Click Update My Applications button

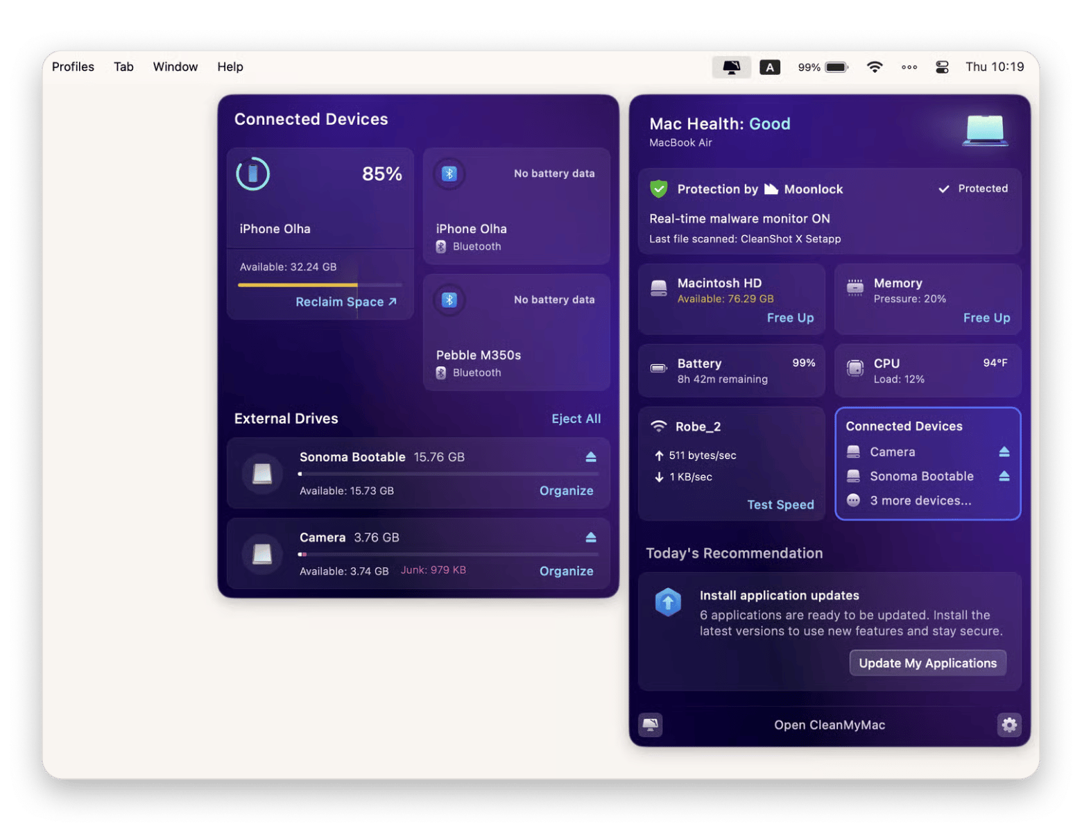pos(928,663)
